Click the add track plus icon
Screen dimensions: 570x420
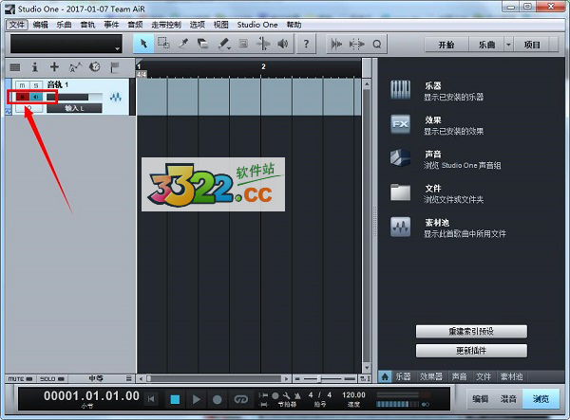54,67
